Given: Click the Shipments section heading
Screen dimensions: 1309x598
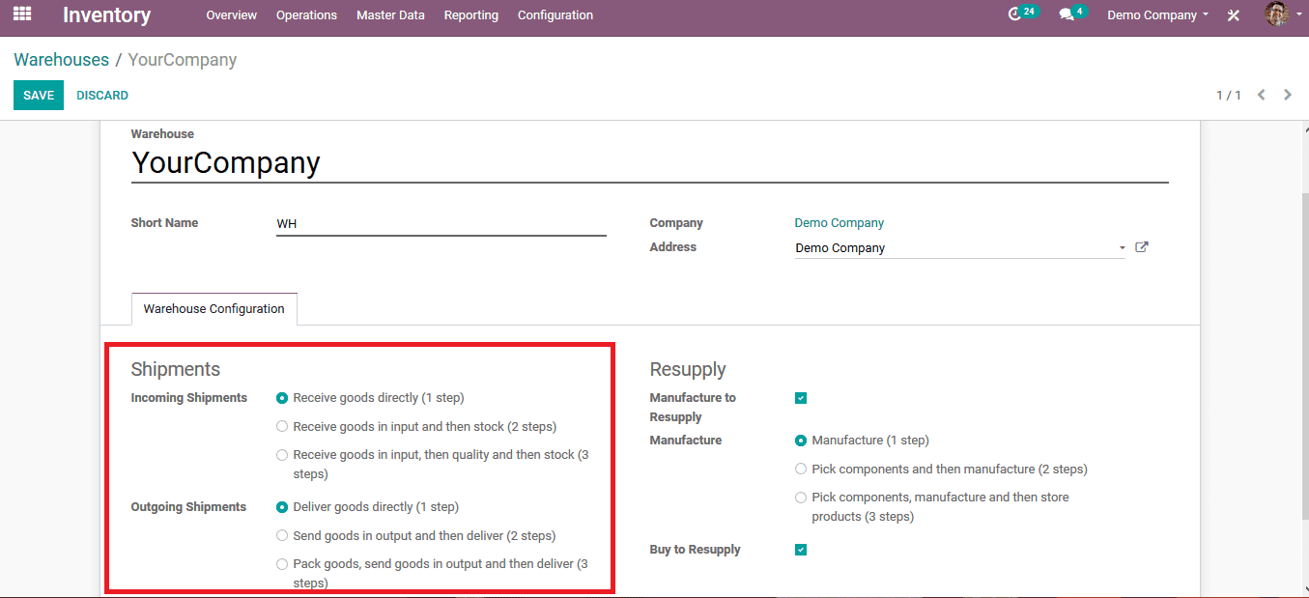Looking at the screenshot, I should click(x=176, y=369).
